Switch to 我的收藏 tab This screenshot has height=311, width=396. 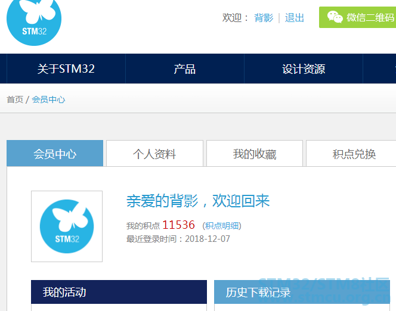[255, 153]
